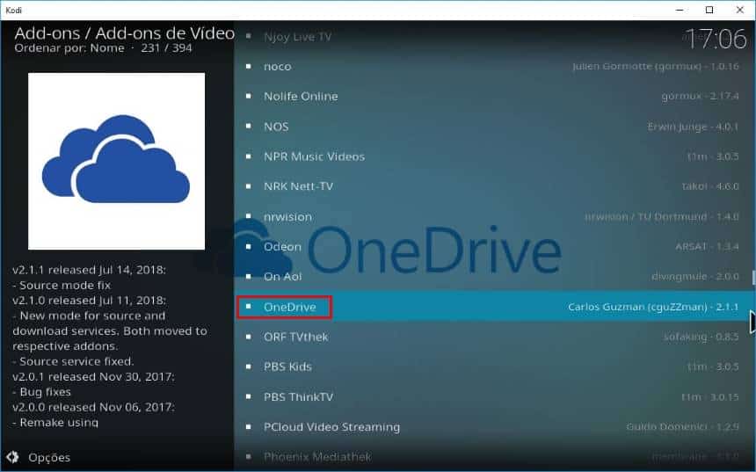Open the Odeon add-on

tap(495, 246)
